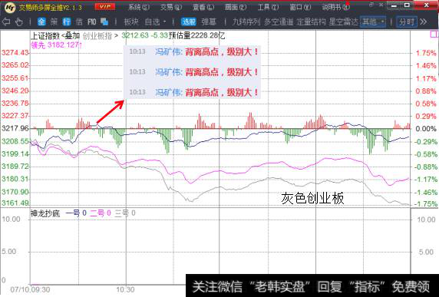Click the 3161.49 price axis label
The image size is (439, 297).
coord(15,203)
